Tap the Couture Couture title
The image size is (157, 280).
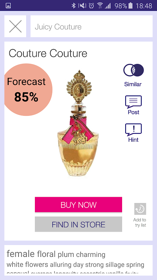pos(48,53)
